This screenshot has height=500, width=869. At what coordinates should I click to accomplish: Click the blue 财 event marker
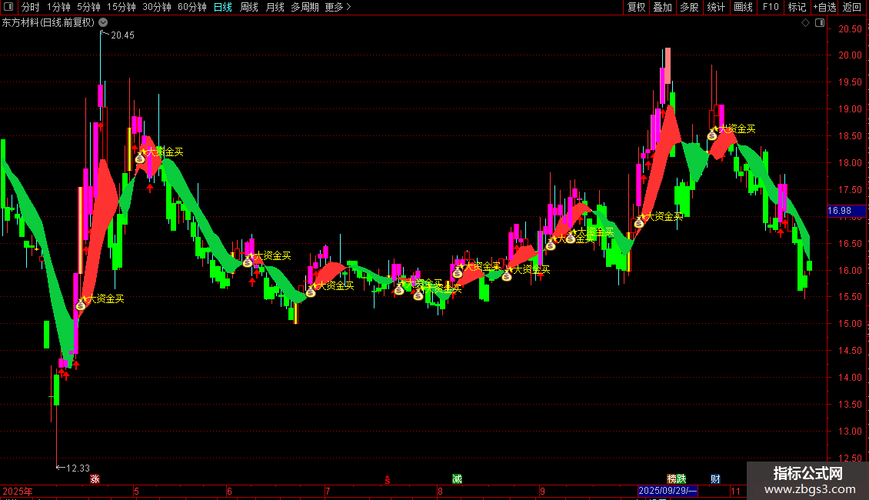[x=715, y=479]
